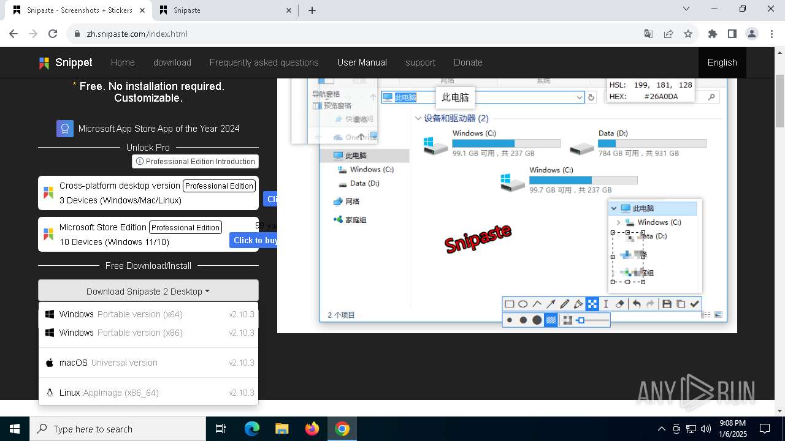Viewport: 785px width, 441px height.
Task: Open the download nav link
Action: pyautogui.click(x=172, y=62)
